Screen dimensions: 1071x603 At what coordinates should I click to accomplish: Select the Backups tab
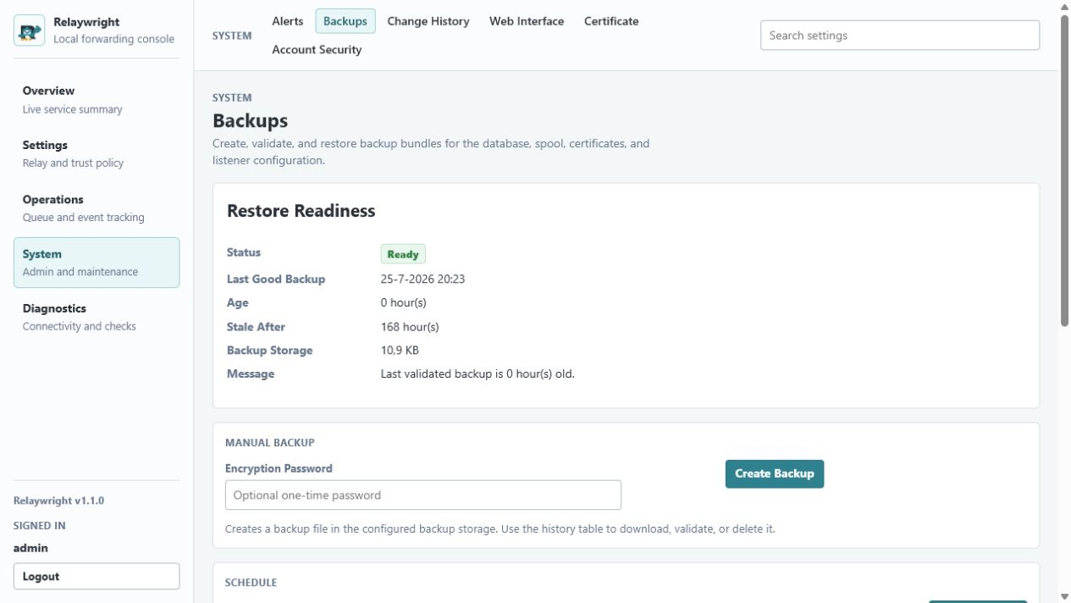345,21
